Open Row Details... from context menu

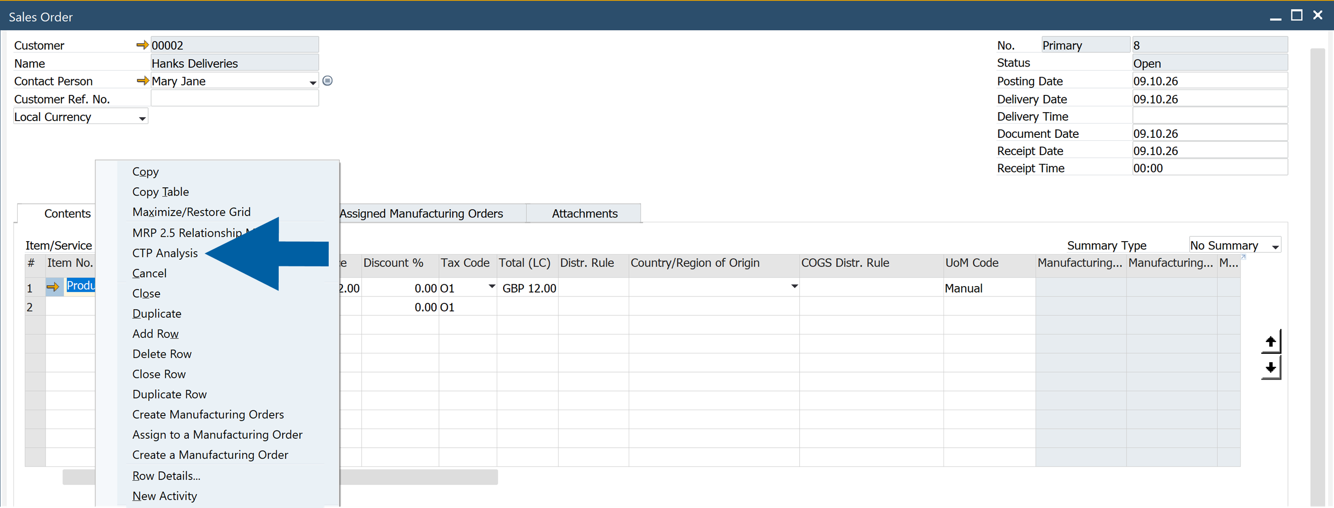point(166,476)
